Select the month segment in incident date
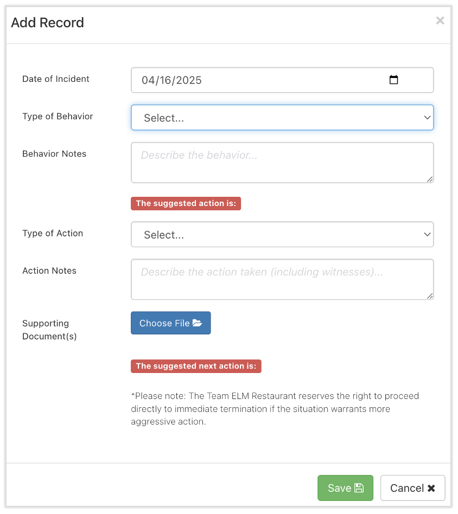Viewport: 458px width, 514px height. 148,80
